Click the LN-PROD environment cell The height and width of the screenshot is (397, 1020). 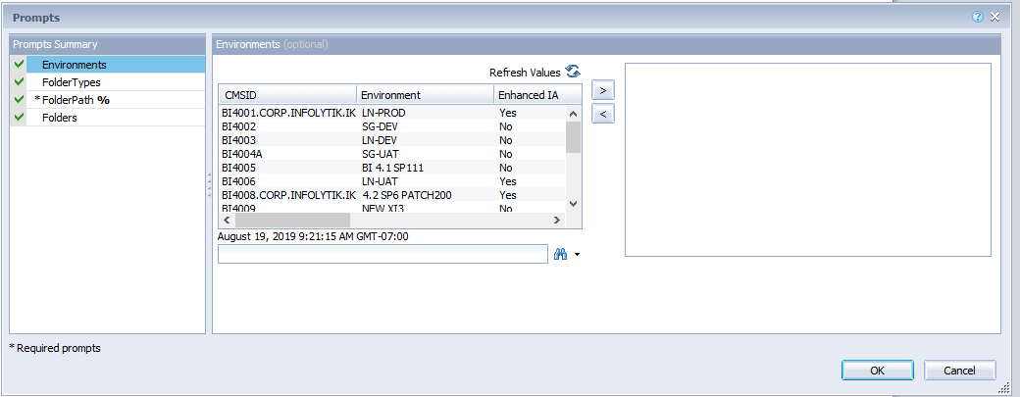click(x=383, y=113)
